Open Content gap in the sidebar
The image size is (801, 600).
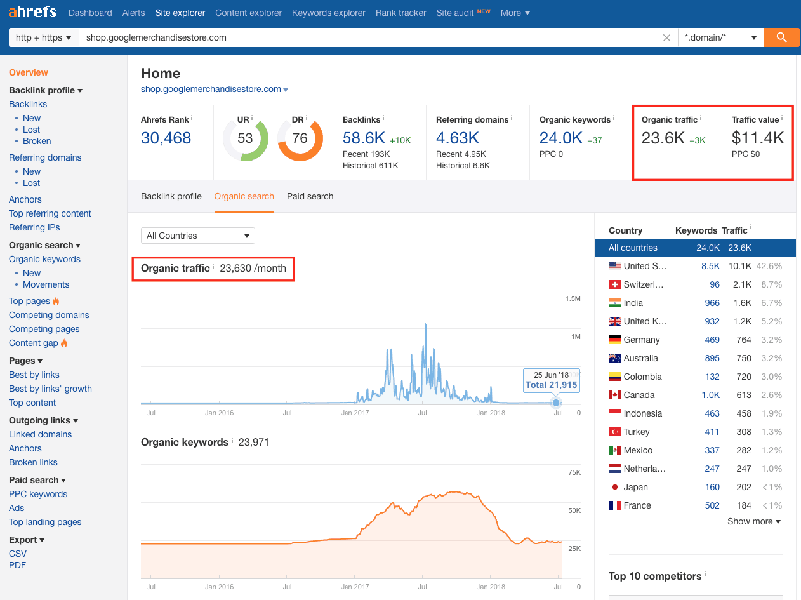tap(34, 343)
